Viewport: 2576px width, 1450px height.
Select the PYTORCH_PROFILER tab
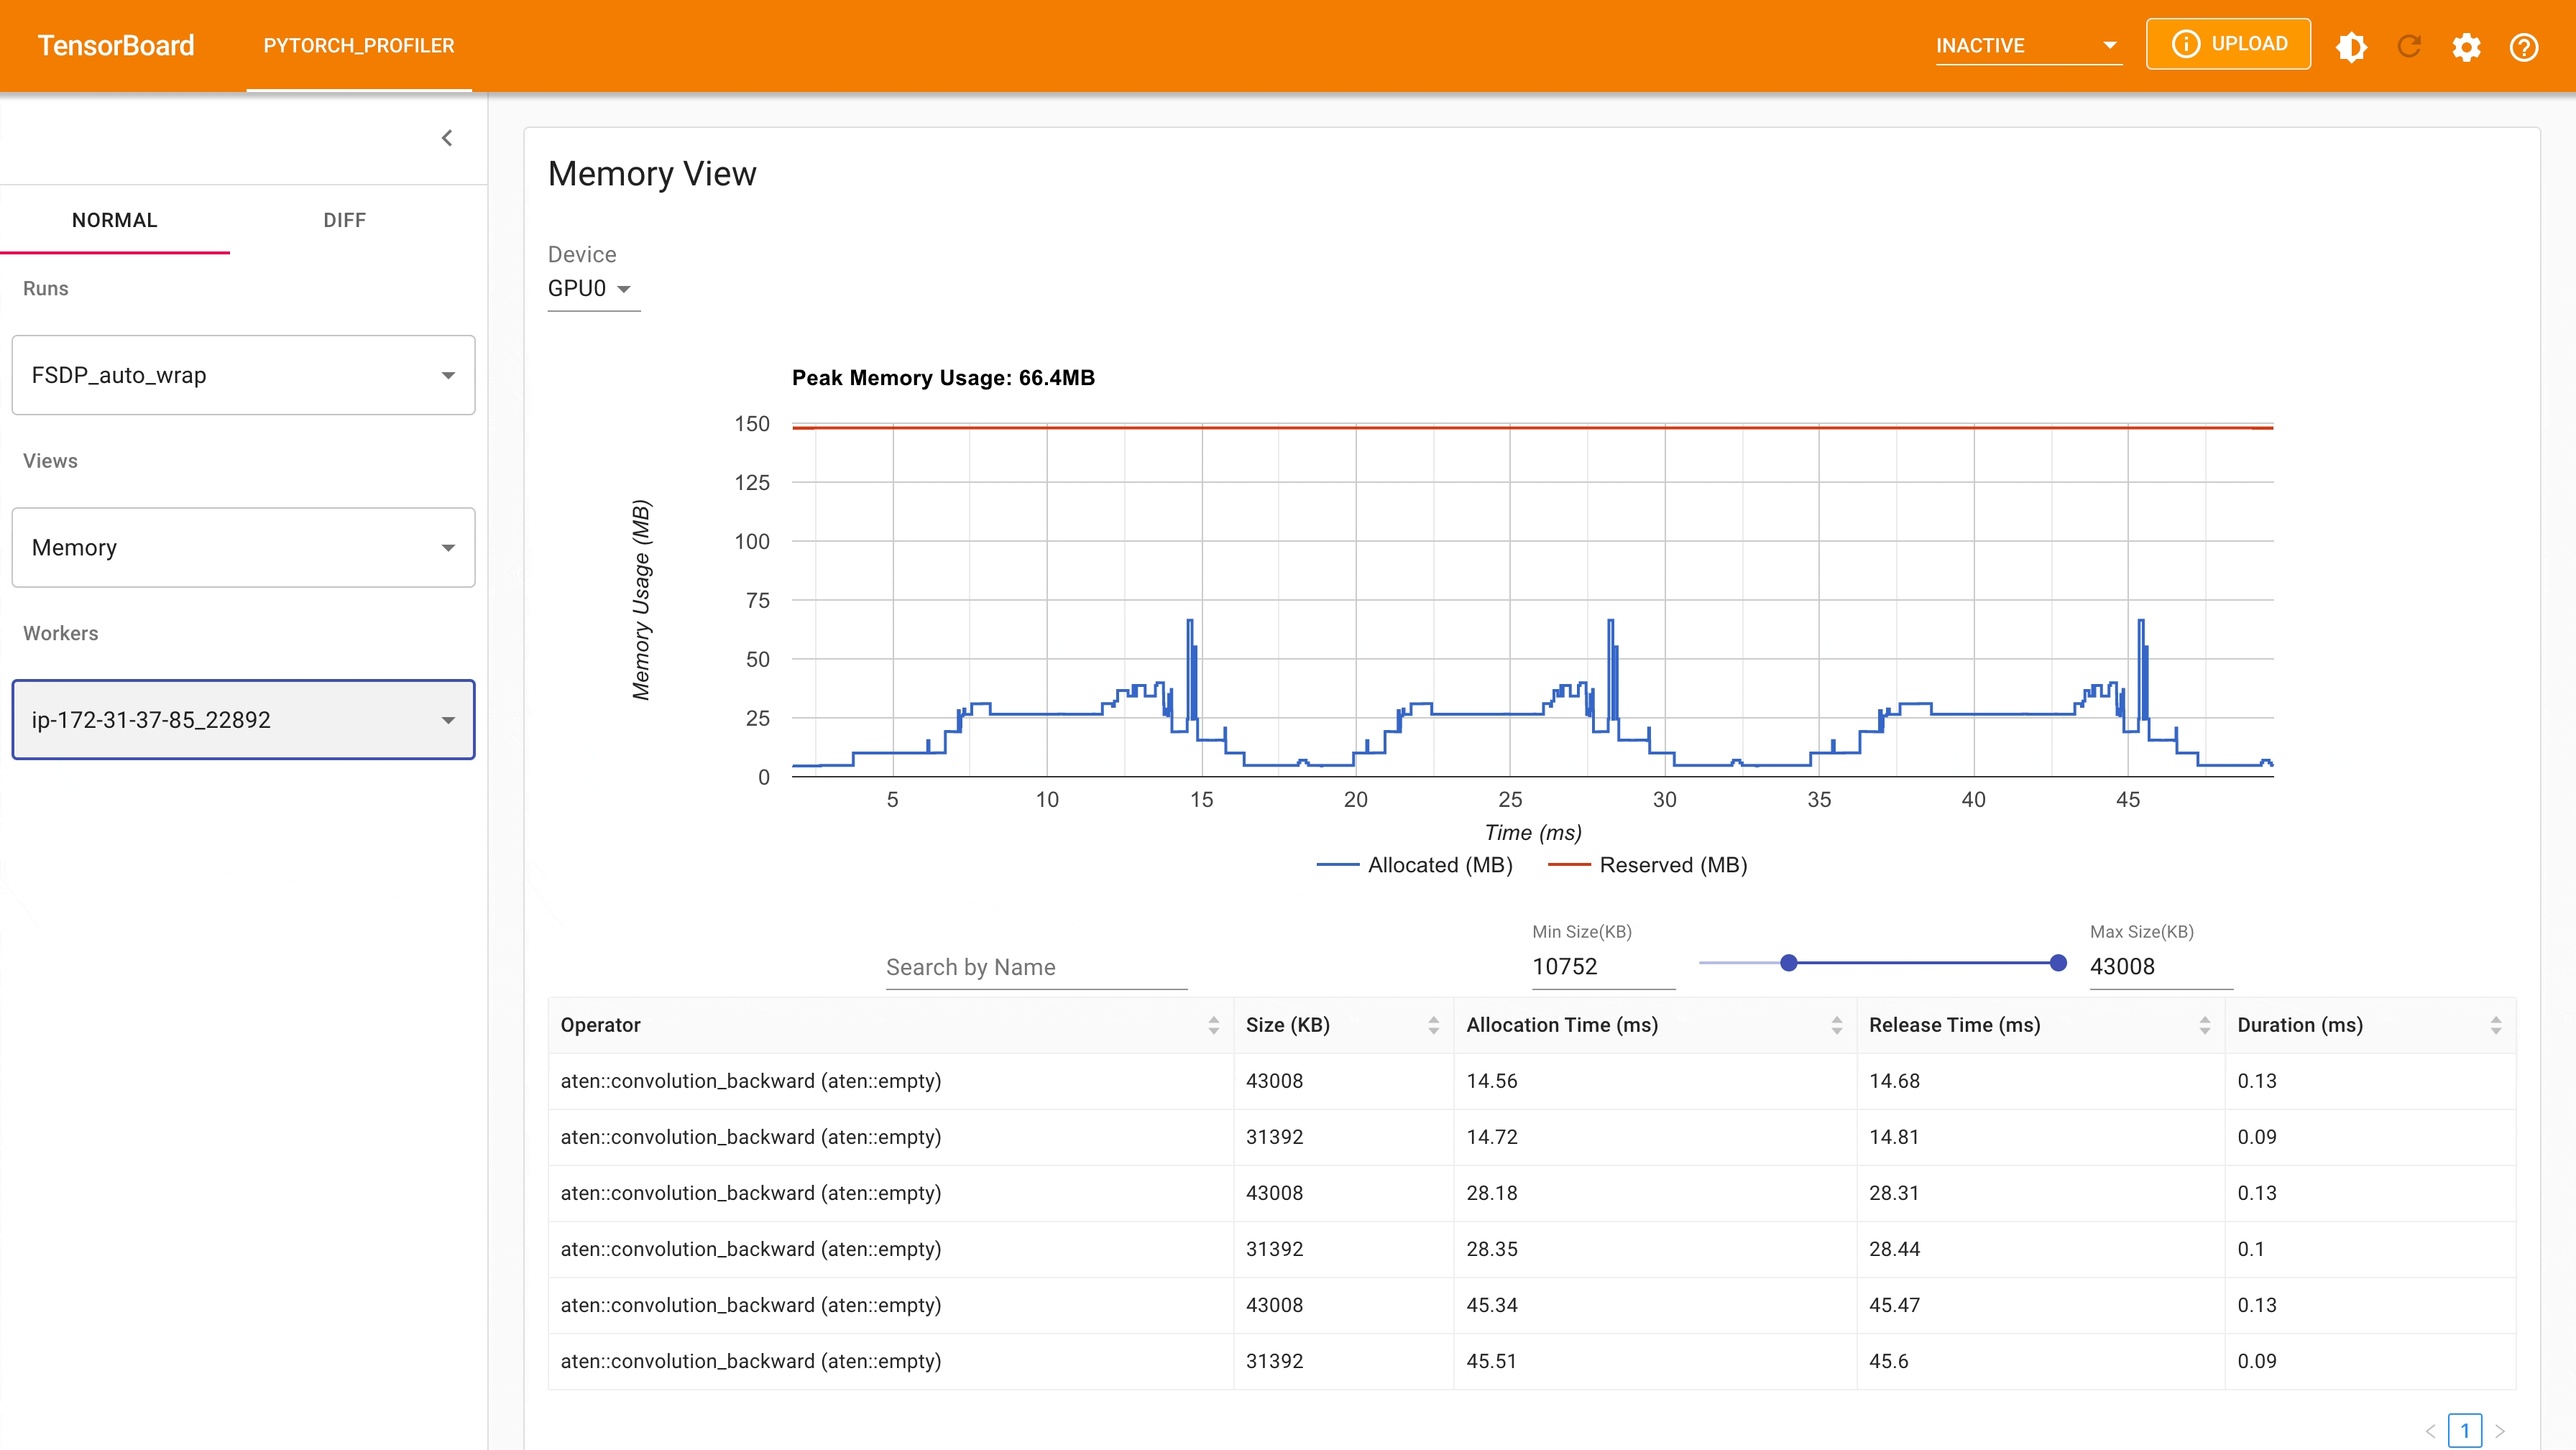(359, 46)
